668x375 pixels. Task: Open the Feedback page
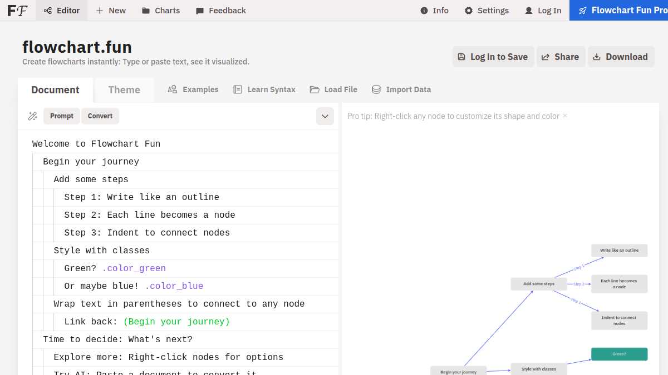[x=221, y=11]
